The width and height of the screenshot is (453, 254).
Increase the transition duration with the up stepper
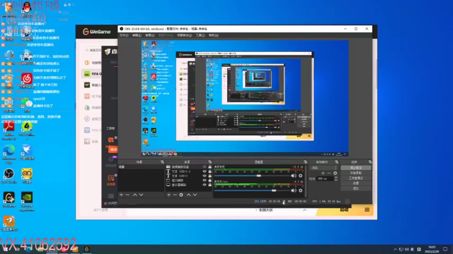pos(336,177)
